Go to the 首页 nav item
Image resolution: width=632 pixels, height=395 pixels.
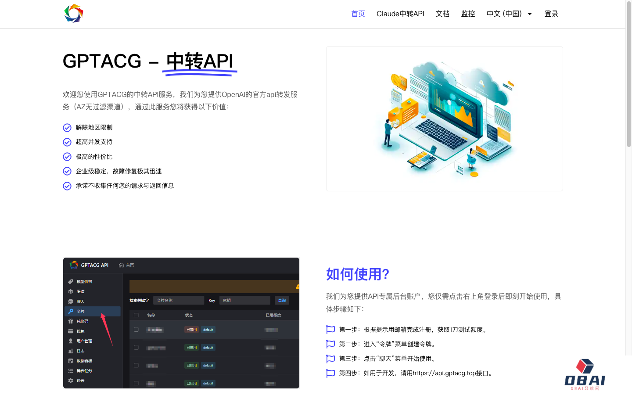(x=358, y=14)
